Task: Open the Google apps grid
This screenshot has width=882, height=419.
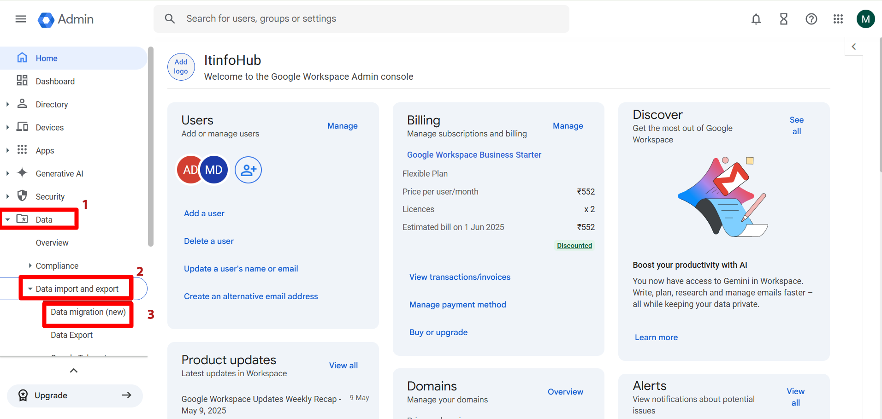Action: (x=838, y=19)
